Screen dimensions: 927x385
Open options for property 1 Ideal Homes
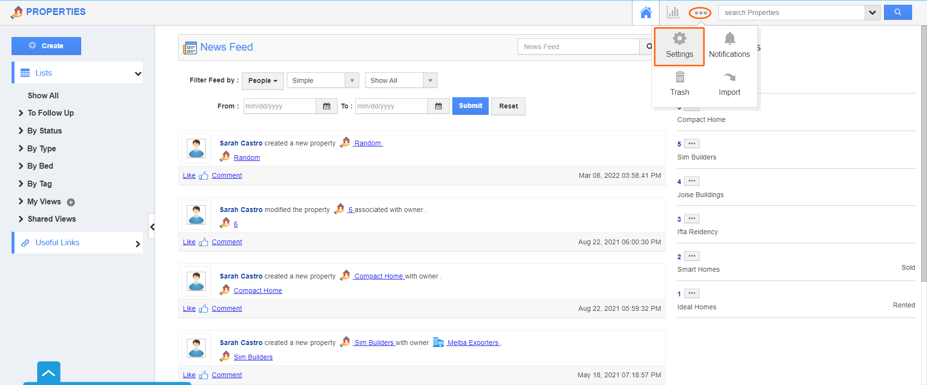(692, 293)
